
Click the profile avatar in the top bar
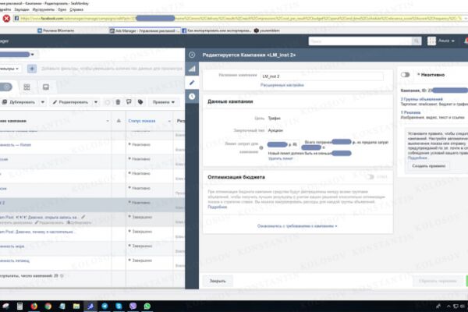pyautogui.click(x=431, y=41)
